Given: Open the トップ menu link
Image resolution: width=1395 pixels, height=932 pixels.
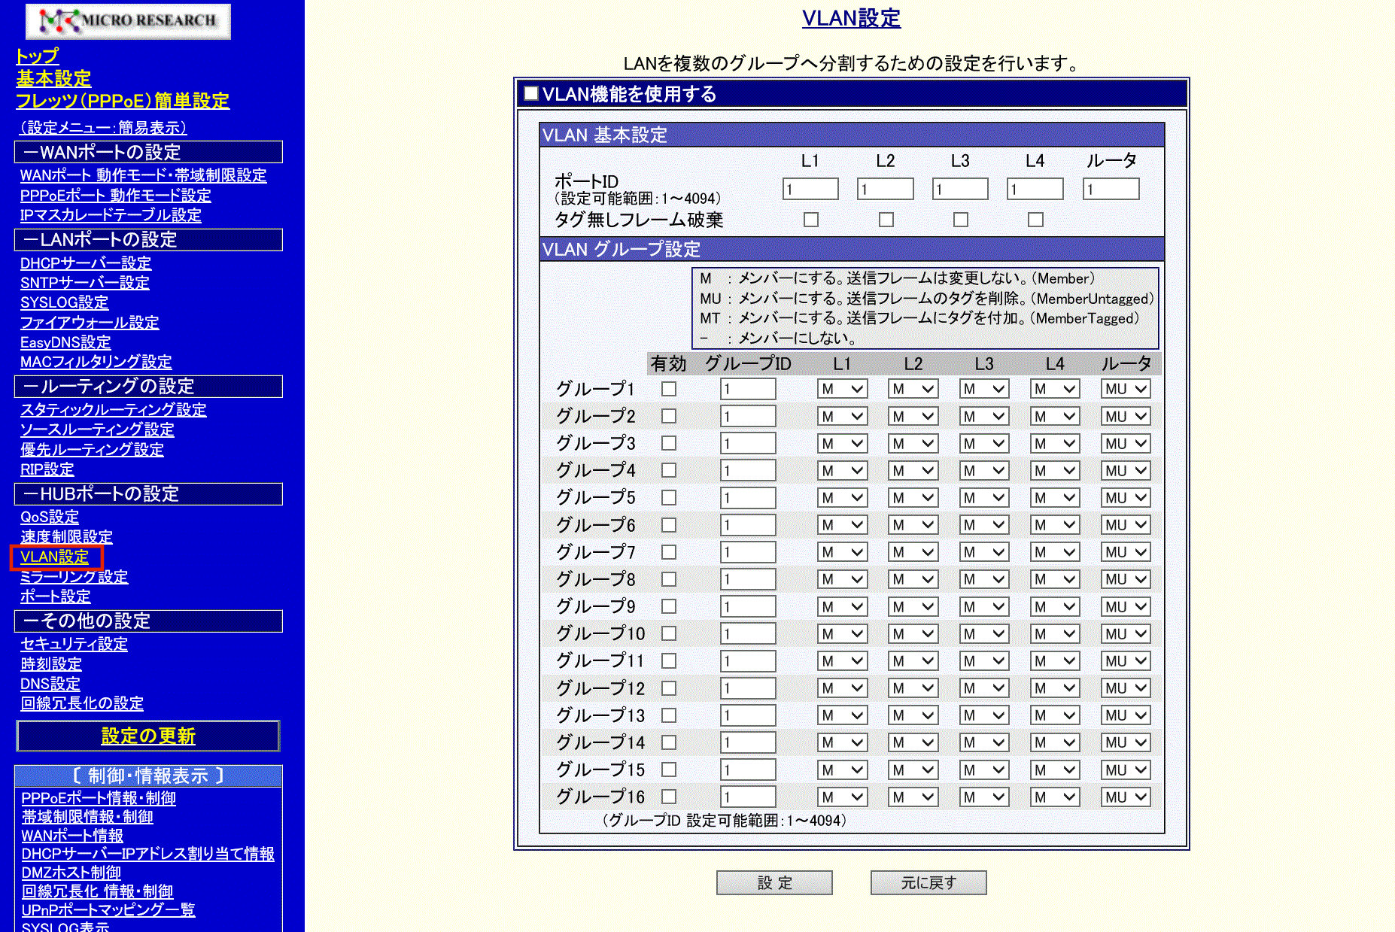Looking at the screenshot, I should [37, 56].
